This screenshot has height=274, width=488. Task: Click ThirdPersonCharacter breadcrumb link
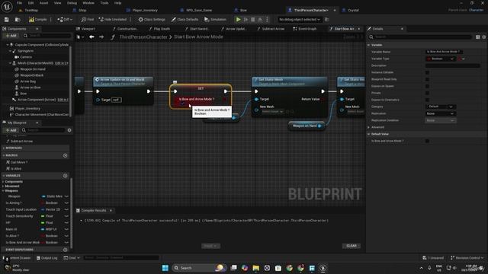(143, 37)
